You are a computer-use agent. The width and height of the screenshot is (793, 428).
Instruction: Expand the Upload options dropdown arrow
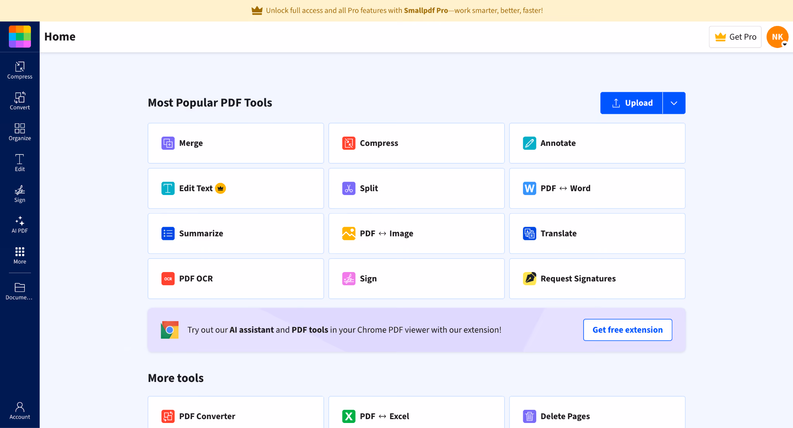coord(674,103)
